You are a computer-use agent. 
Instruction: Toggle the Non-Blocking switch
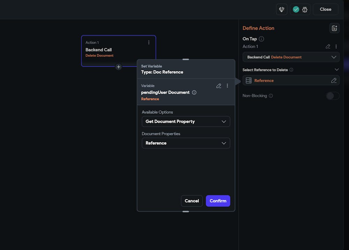tap(333, 96)
